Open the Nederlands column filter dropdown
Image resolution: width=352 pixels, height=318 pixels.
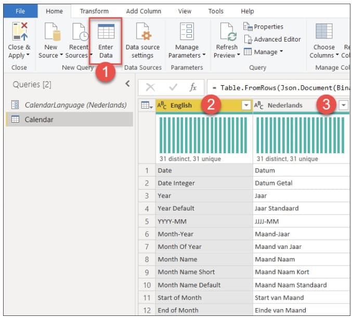coord(343,105)
